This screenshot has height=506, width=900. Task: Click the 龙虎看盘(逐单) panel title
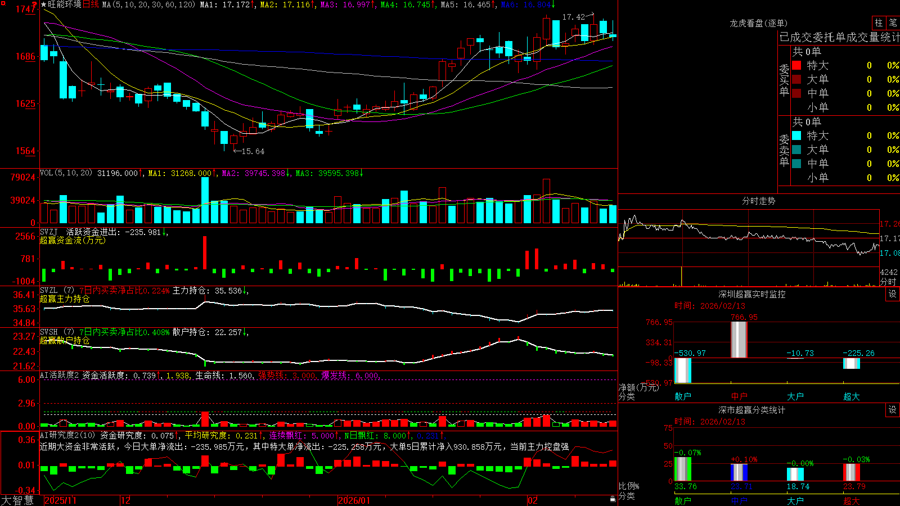click(758, 23)
